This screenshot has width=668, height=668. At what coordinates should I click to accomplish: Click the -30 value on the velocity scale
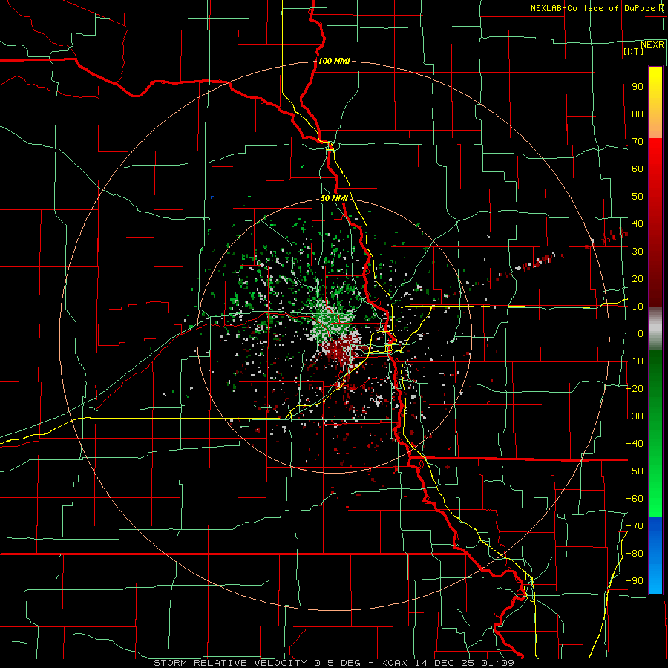coord(635,416)
